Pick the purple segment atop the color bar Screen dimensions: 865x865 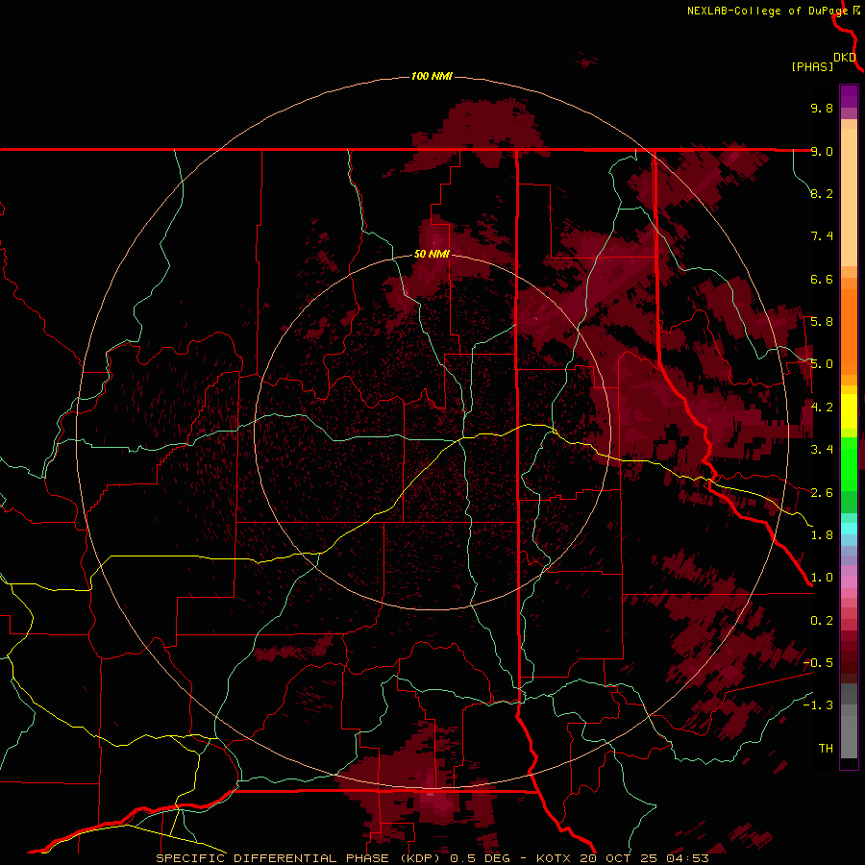(849, 97)
